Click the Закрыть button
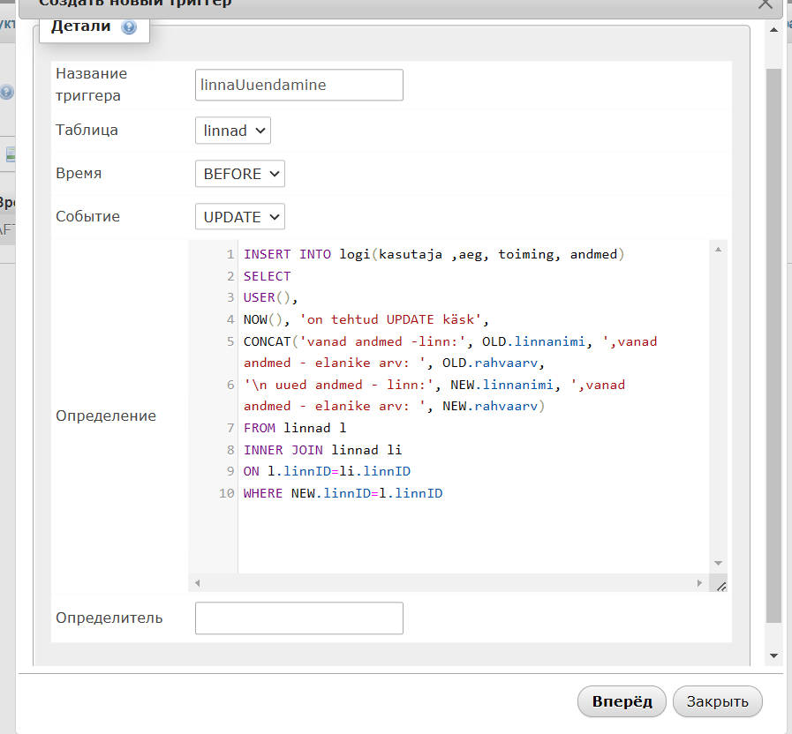 [x=717, y=701]
